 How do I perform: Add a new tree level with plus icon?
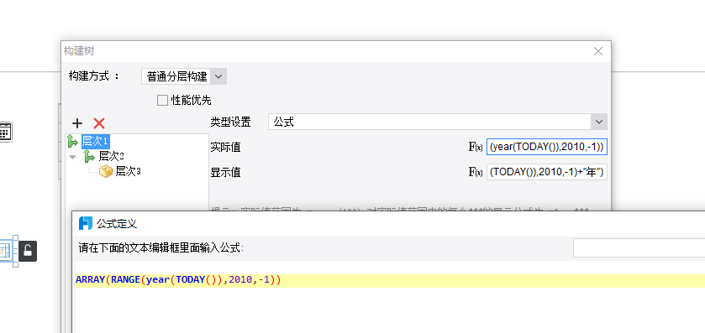(x=77, y=123)
